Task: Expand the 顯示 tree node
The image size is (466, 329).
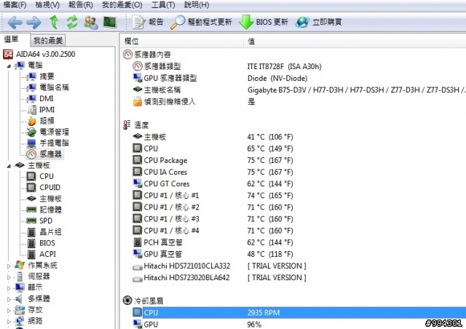Action: tap(9, 288)
